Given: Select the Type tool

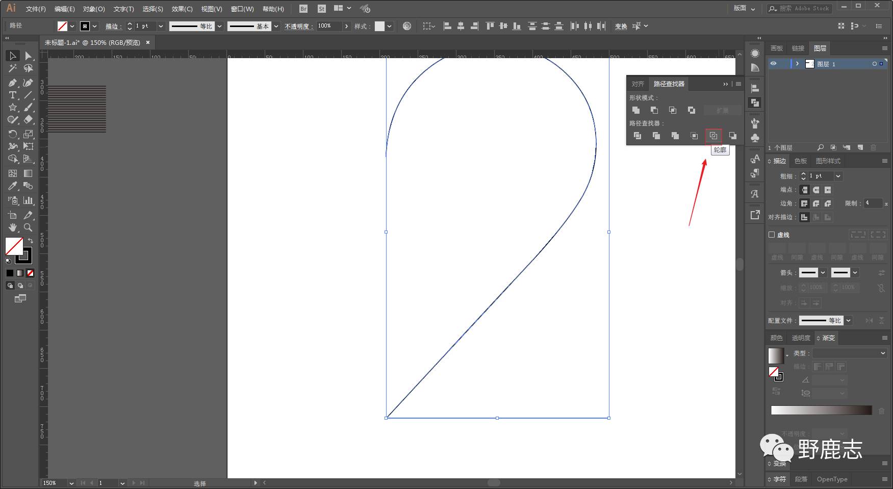Looking at the screenshot, I should point(12,95).
